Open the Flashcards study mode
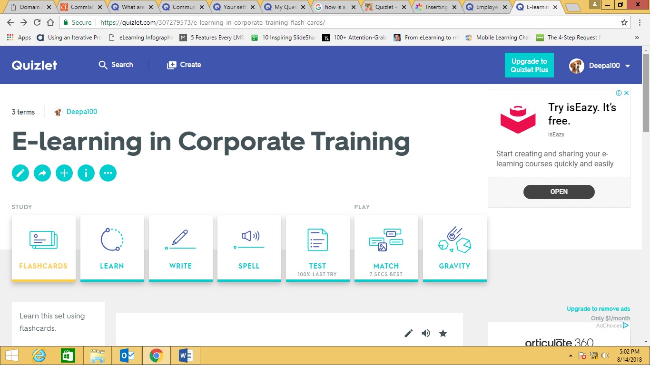The width and height of the screenshot is (650, 365). coord(43,247)
